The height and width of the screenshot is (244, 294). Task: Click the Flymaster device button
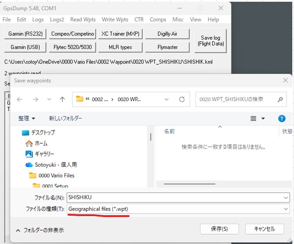click(167, 47)
